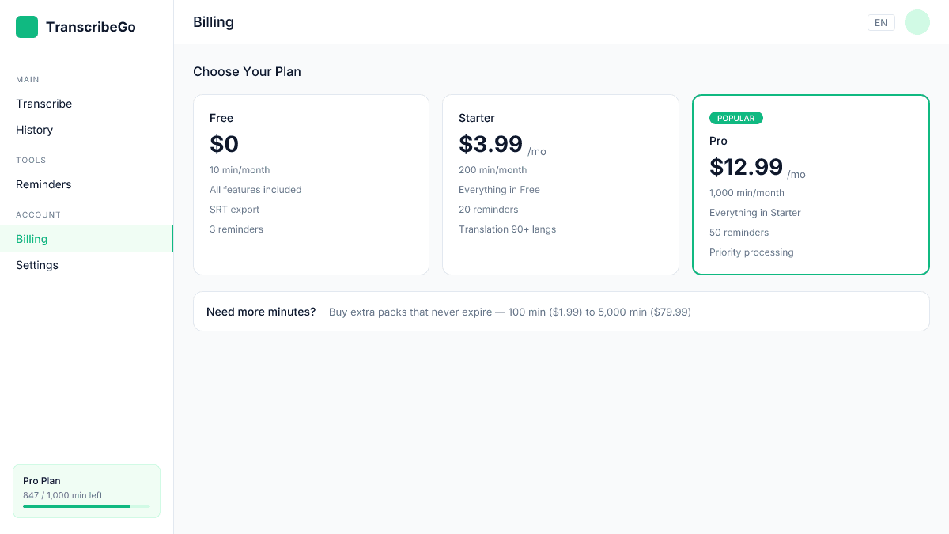The image size is (949, 534).
Task: Click the user avatar in the header
Action: tap(917, 22)
